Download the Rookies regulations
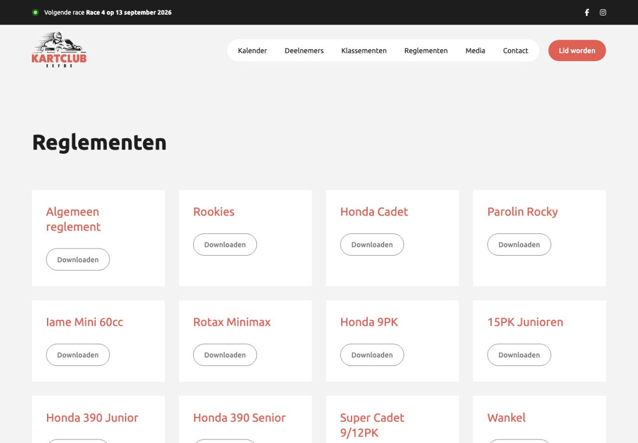The width and height of the screenshot is (638, 443). [x=225, y=244]
